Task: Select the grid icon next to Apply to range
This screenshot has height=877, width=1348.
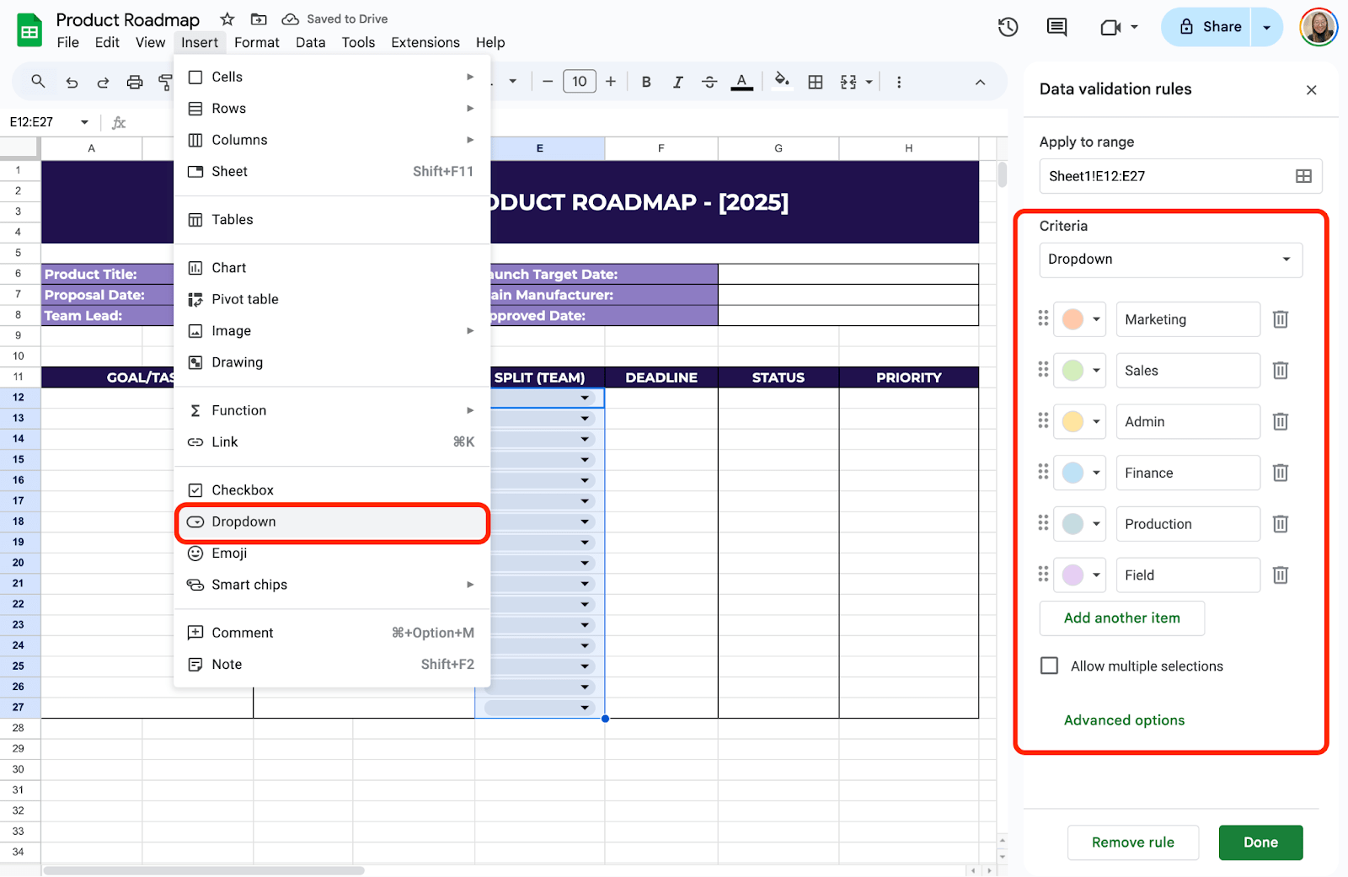Action: [1304, 176]
